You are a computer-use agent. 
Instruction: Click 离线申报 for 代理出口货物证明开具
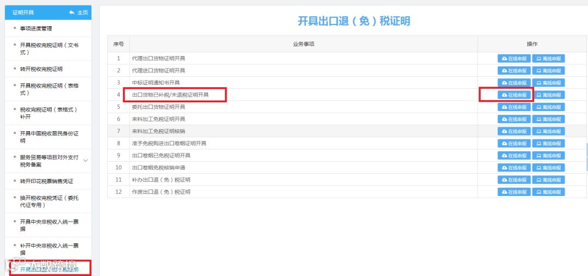click(548, 58)
